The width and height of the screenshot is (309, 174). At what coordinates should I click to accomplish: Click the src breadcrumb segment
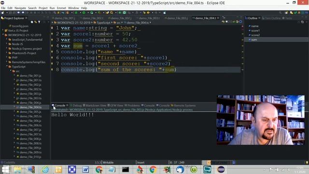(x=118, y=23)
